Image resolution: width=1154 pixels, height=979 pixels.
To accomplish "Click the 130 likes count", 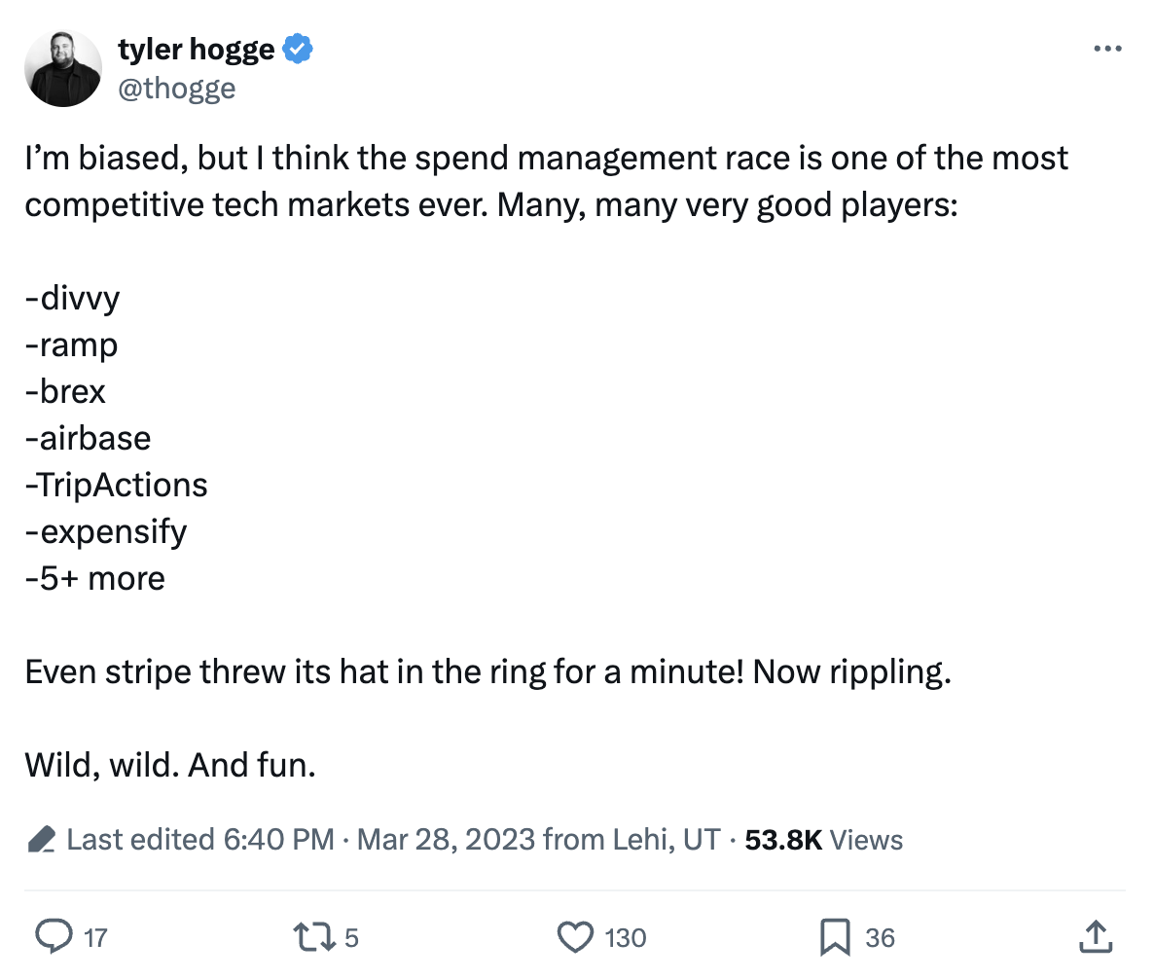I will coord(625,938).
